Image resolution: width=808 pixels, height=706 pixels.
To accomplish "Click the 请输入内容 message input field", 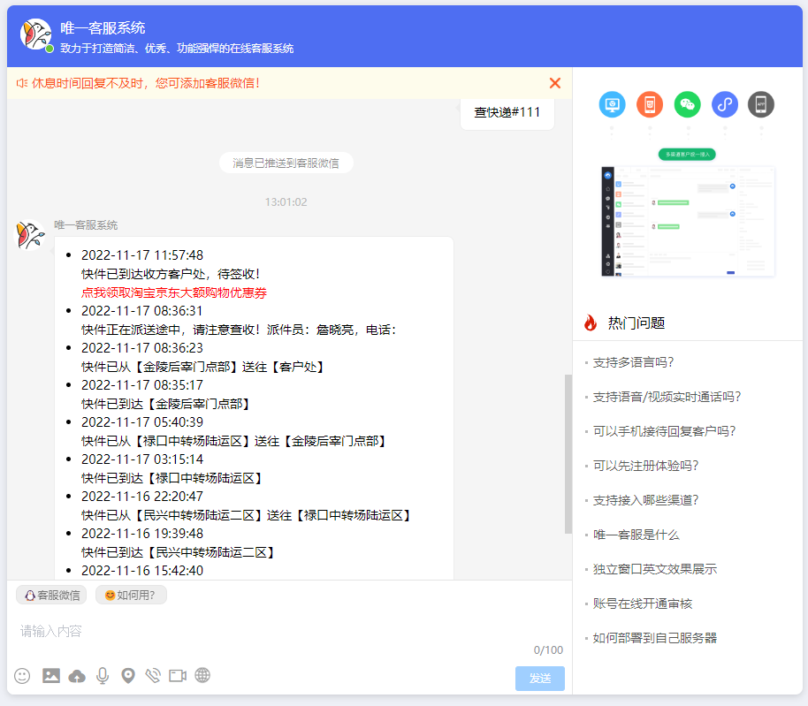I will [265, 631].
